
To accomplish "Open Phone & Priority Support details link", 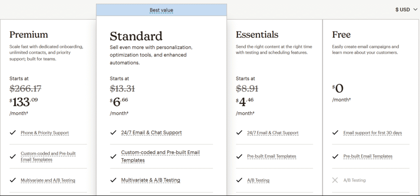I will click(45, 133).
